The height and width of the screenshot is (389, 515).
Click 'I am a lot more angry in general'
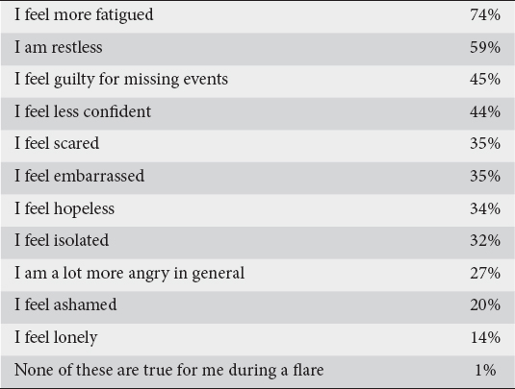click(x=129, y=274)
